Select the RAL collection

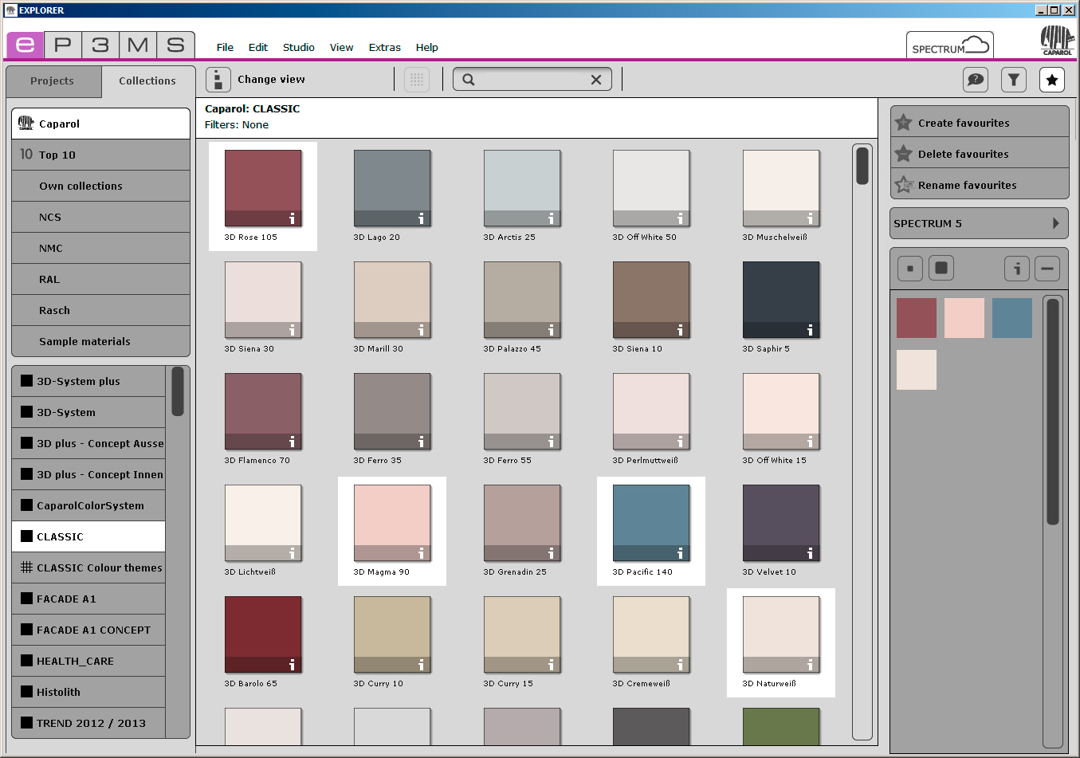click(x=100, y=279)
